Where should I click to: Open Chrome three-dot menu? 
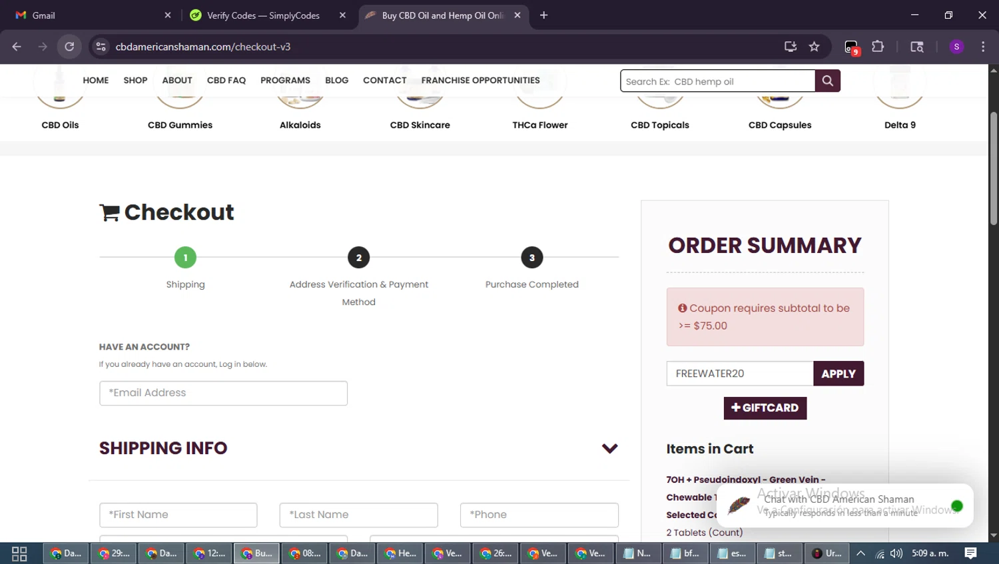[983, 47]
